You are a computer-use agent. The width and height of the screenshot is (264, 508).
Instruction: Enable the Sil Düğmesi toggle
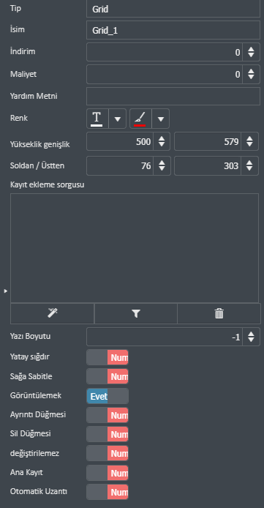coord(108,434)
